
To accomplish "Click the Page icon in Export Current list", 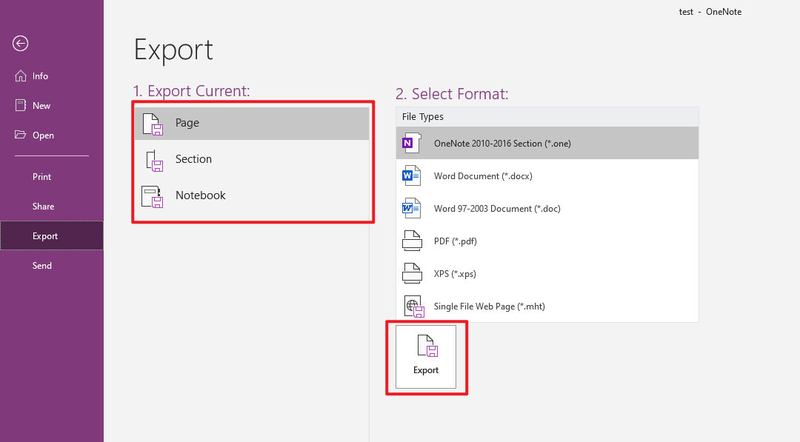I will click(x=150, y=122).
